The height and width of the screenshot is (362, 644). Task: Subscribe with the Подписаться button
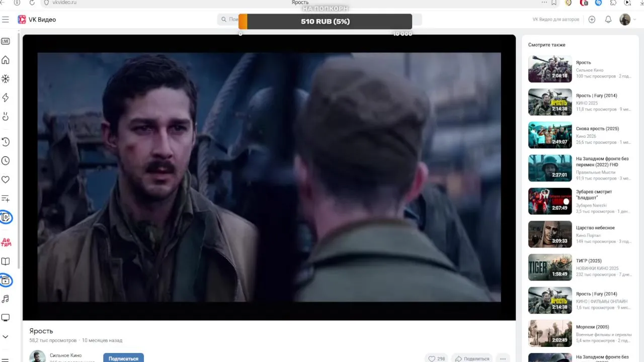click(123, 358)
